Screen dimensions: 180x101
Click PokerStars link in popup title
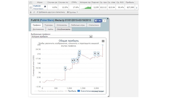pyautogui.click(x=47, y=20)
